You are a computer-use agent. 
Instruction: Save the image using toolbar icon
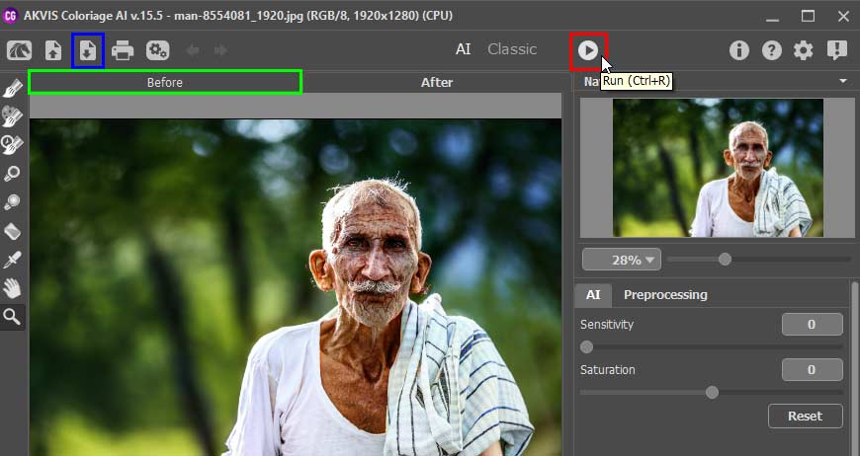(x=88, y=50)
